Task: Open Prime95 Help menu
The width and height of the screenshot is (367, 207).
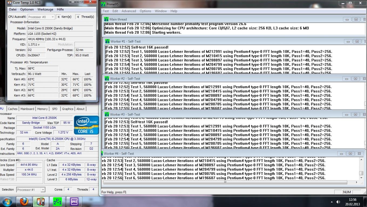Action: point(174,11)
